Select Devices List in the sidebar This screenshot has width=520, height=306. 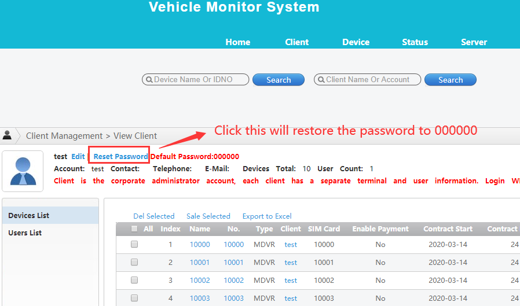pos(50,215)
